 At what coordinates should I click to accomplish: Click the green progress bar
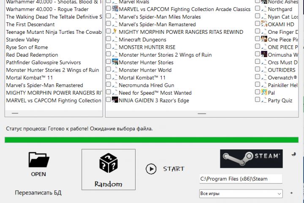click(152, 140)
